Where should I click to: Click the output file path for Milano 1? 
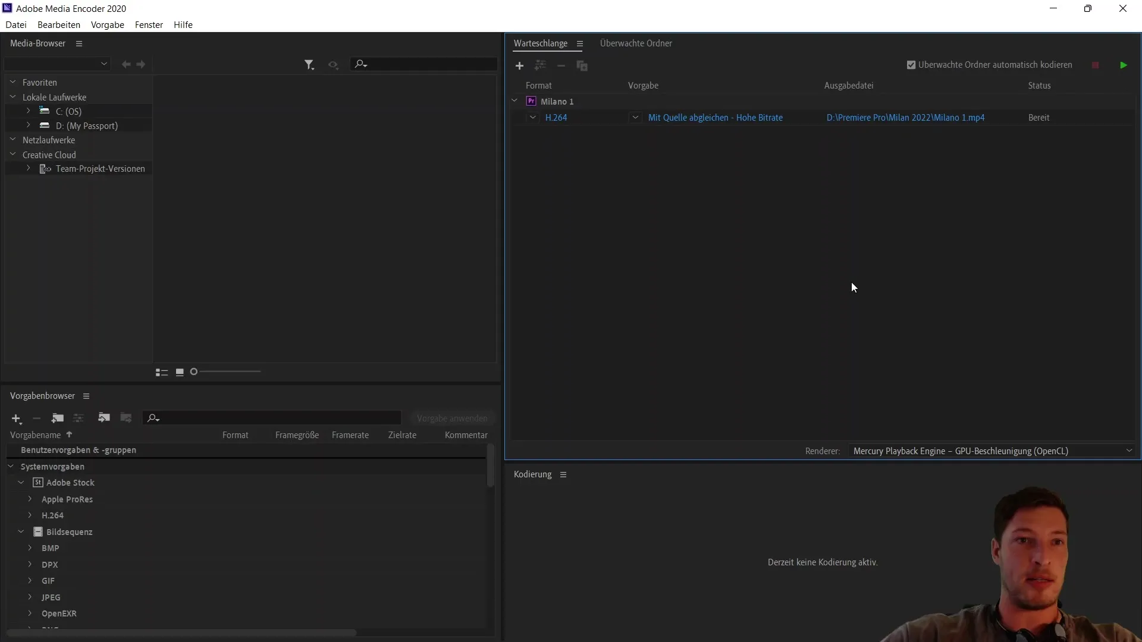(906, 118)
